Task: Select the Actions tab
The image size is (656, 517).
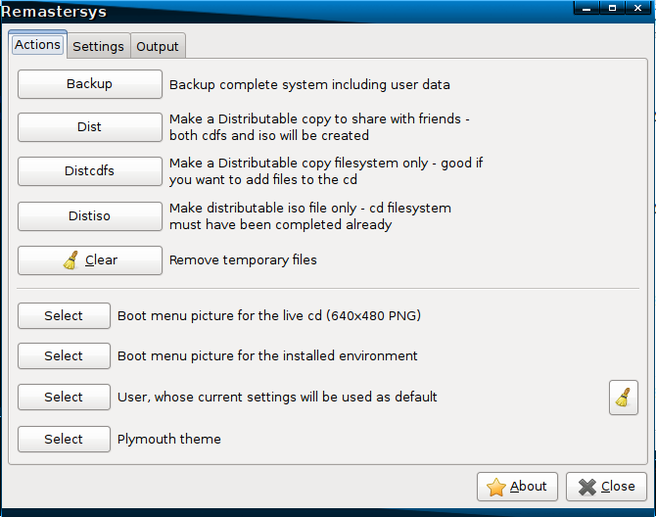Action: 38,45
